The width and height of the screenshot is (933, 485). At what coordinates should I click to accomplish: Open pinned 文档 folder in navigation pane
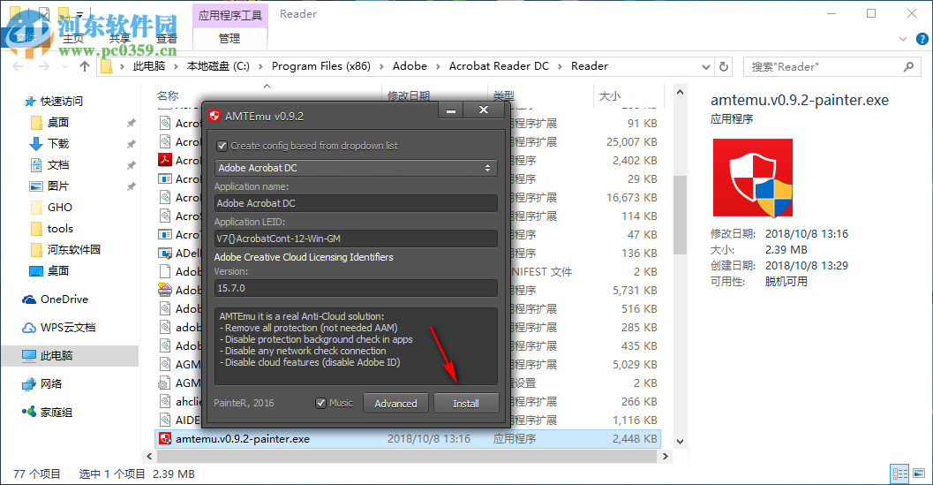click(x=58, y=165)
